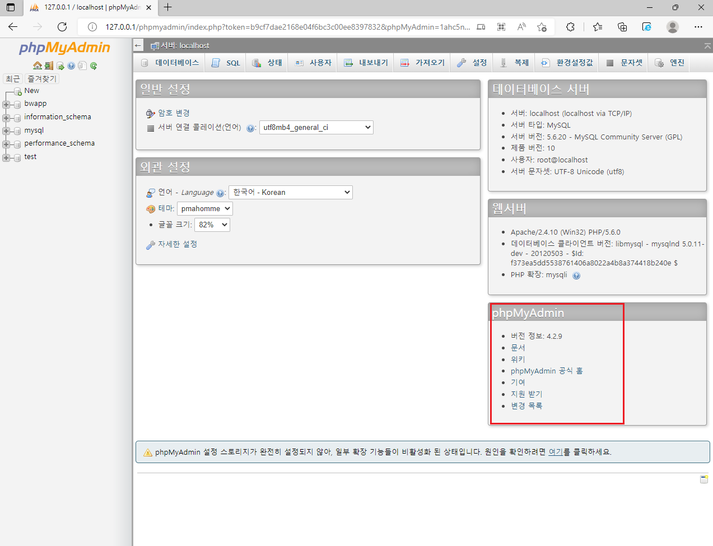Click browser refresh icon

coord(62,26)
